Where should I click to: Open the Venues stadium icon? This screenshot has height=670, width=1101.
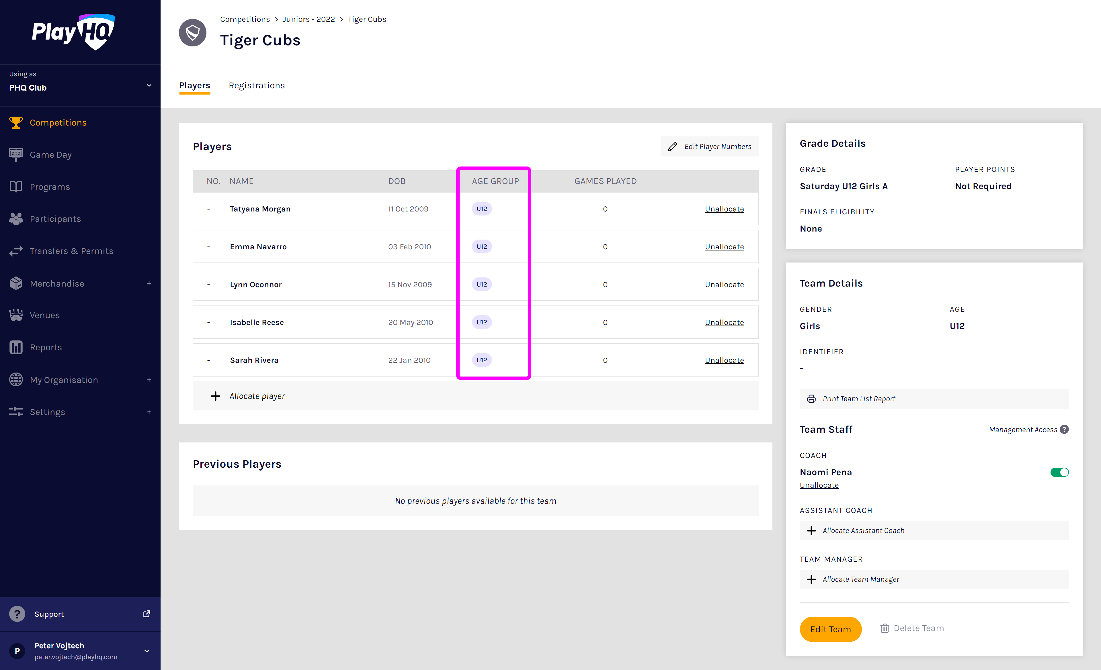(x=16, y=315)
